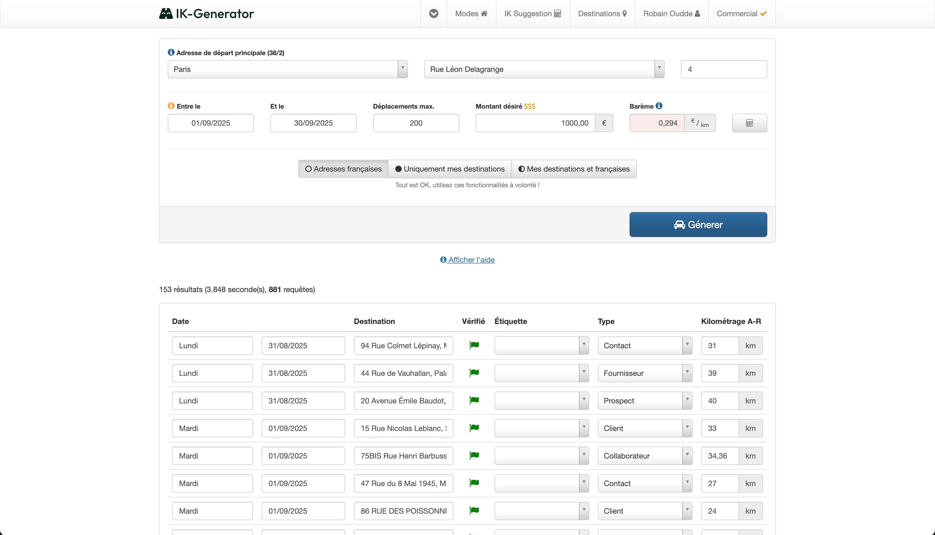Open the Fournisseur type dropdown
The width and height of the screenshot is (935, 535).
coord(644,373)
